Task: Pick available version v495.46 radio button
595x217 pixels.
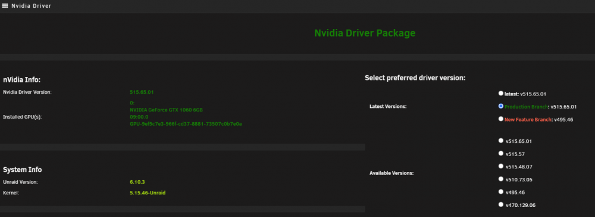Action: [501, 192]
